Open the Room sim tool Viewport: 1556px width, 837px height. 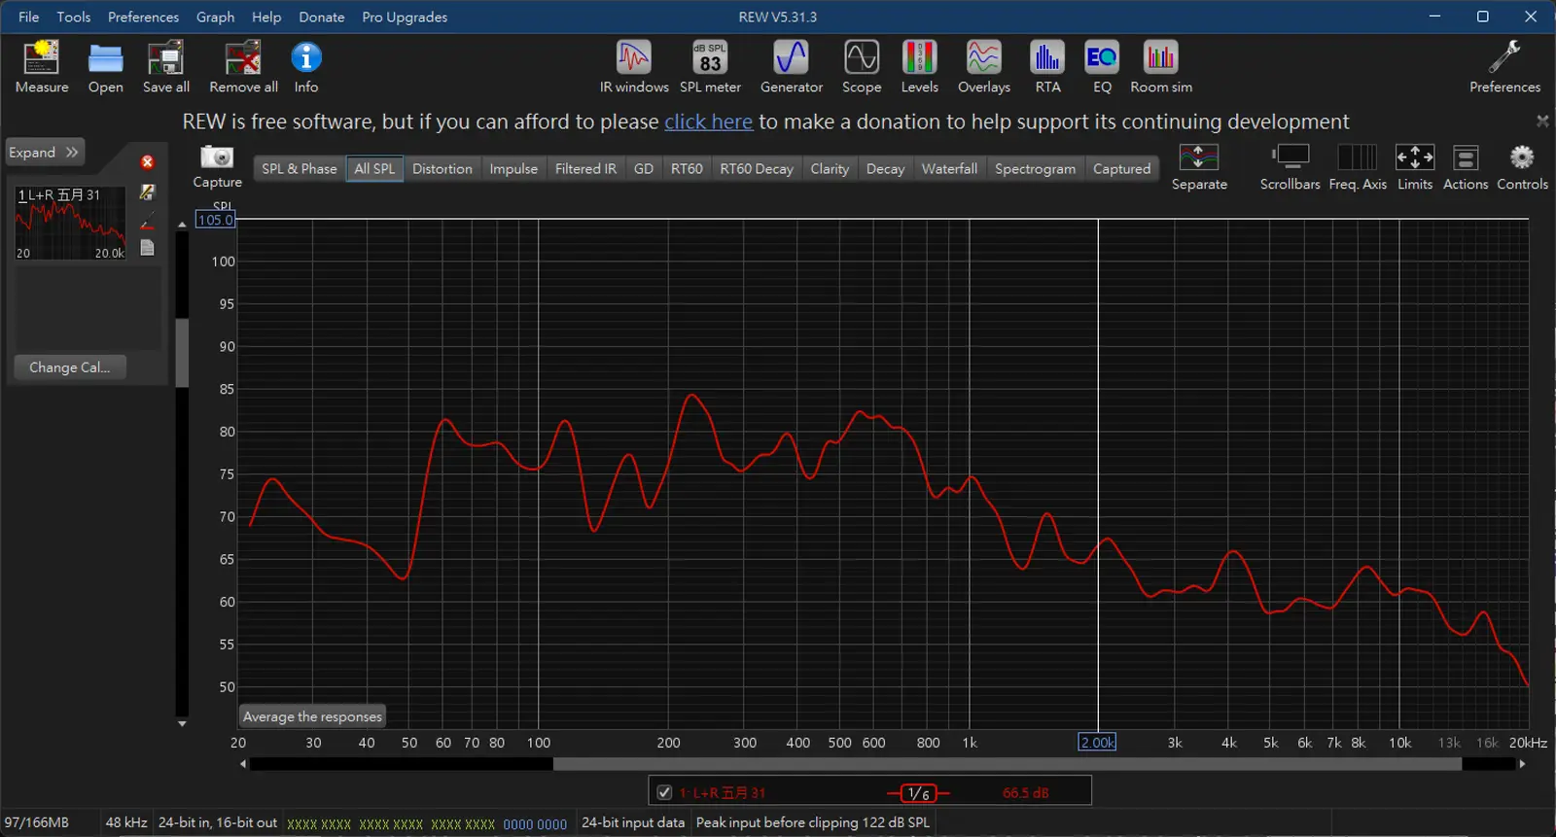pos(1160,66)
